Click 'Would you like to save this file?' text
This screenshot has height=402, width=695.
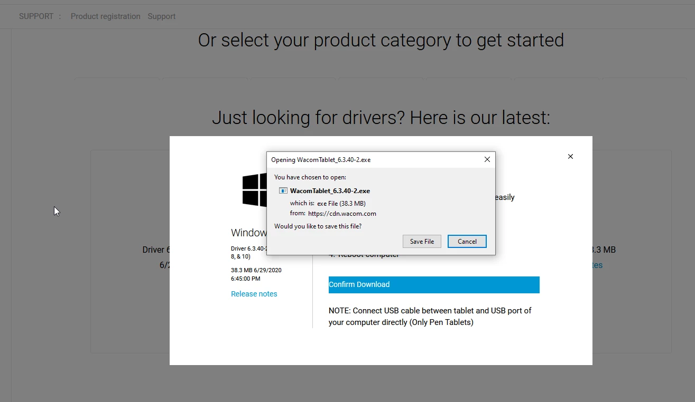pos(318,226)
